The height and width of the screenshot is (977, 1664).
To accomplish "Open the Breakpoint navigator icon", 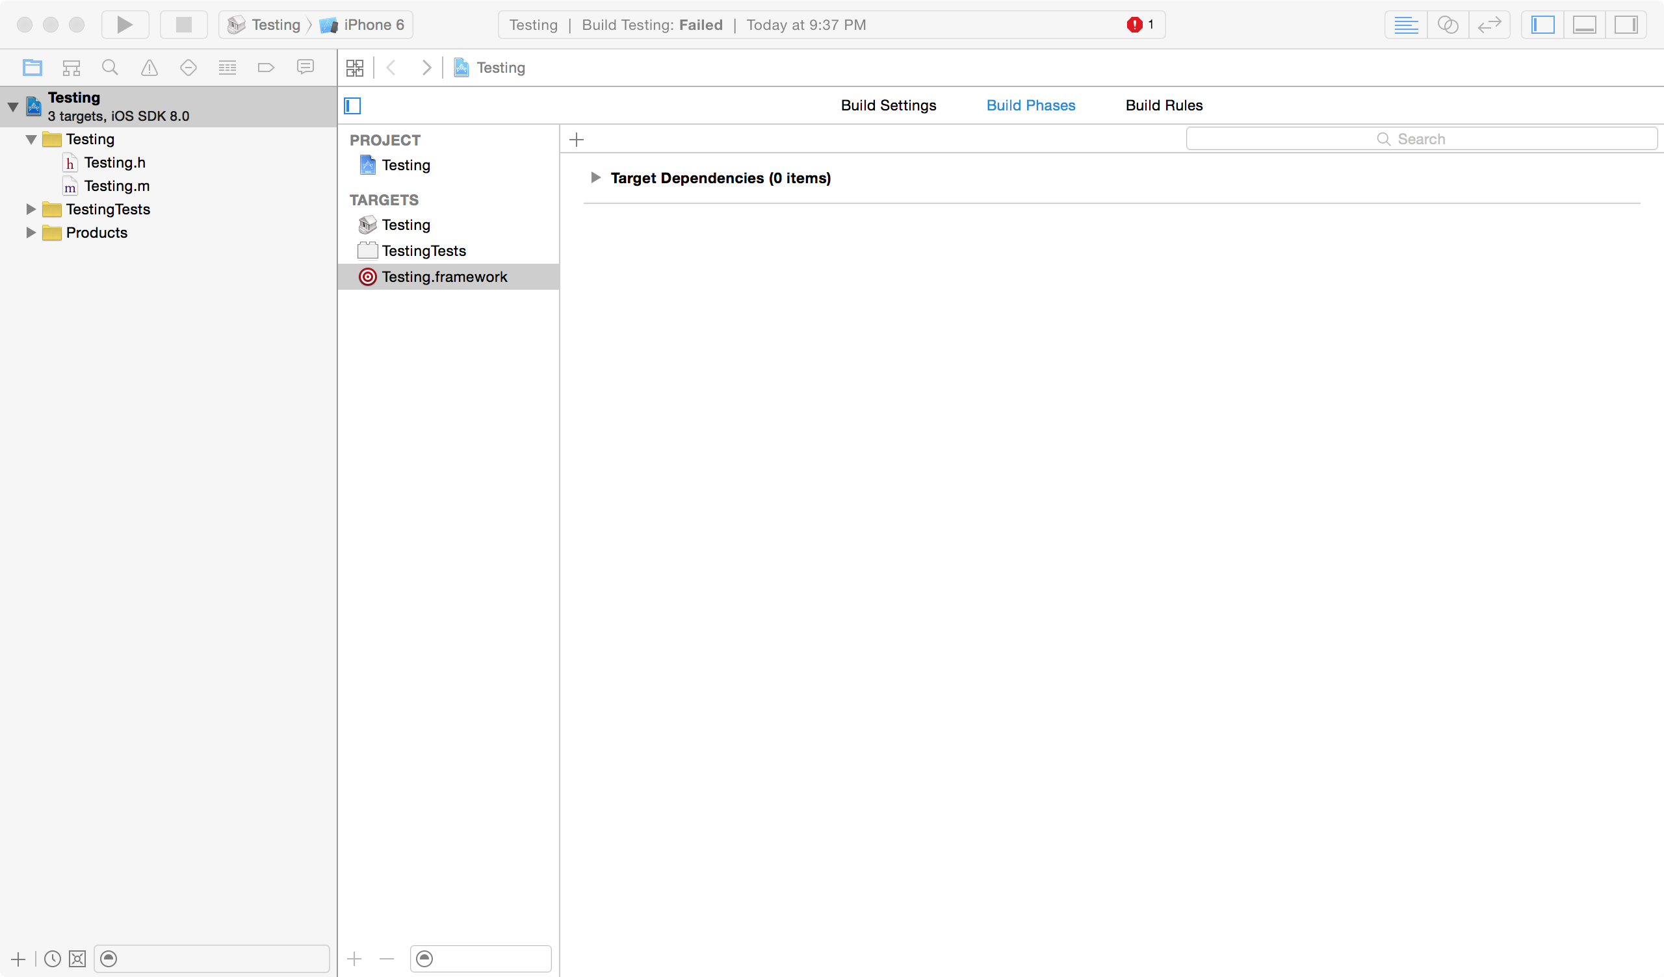I will pyautogui.click(x=265, y=68).
